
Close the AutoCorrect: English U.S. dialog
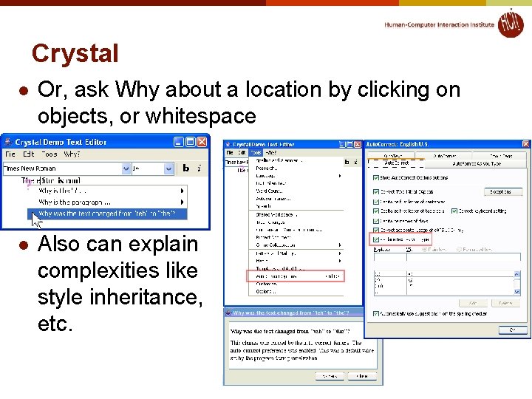coord(525,144)
